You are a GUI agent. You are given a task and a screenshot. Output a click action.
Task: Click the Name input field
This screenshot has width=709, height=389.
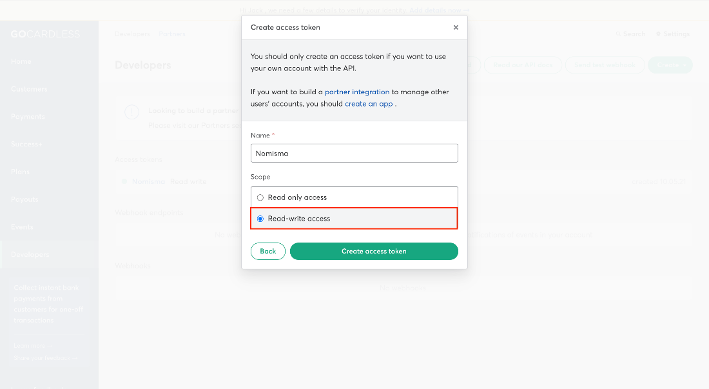354,154
